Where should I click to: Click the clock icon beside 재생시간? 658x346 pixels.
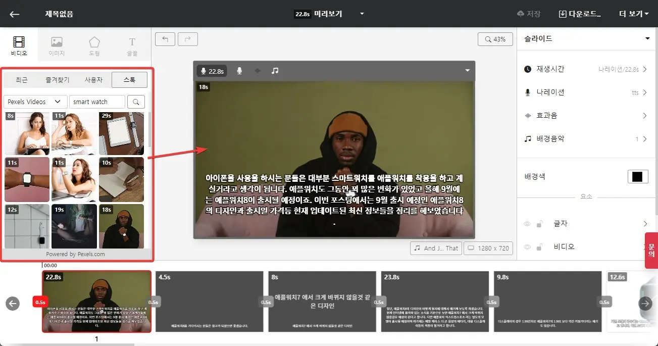pyautogui.click(x=528, y=69)
